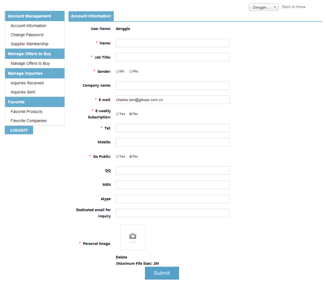
Task: Open the Denggle user dropdown
Action: pyautogui.click(x=263, y=7)
